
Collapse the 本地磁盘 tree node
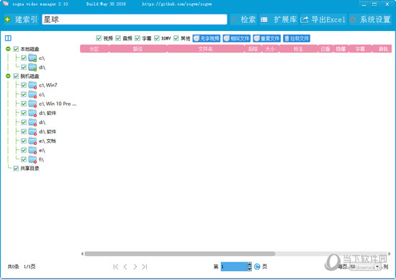point(8,49)
